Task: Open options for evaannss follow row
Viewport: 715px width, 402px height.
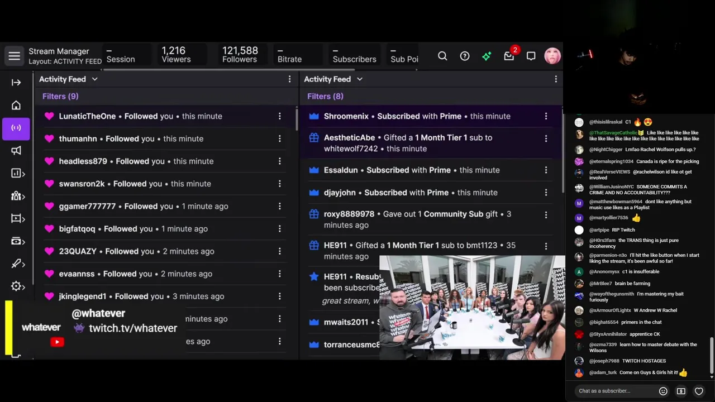Action: [280, 274]
